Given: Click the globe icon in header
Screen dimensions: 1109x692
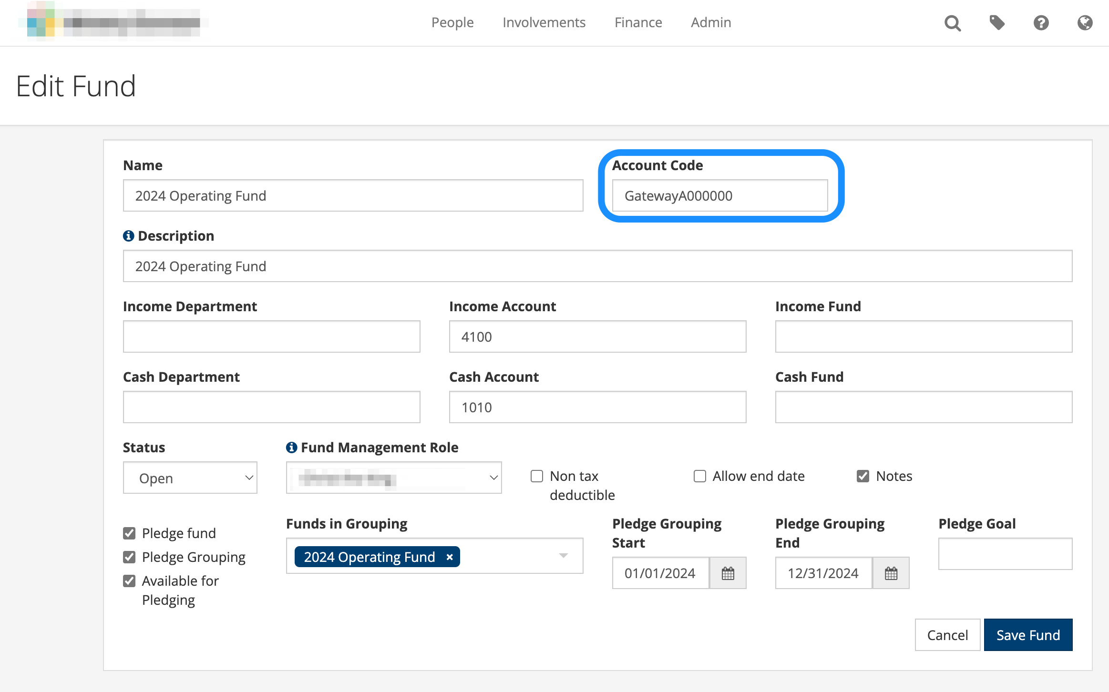Looking at the screenshot, I should (x=1085, y=23).
